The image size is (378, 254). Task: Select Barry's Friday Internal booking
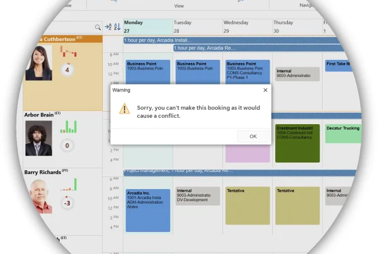coord(338,196)
